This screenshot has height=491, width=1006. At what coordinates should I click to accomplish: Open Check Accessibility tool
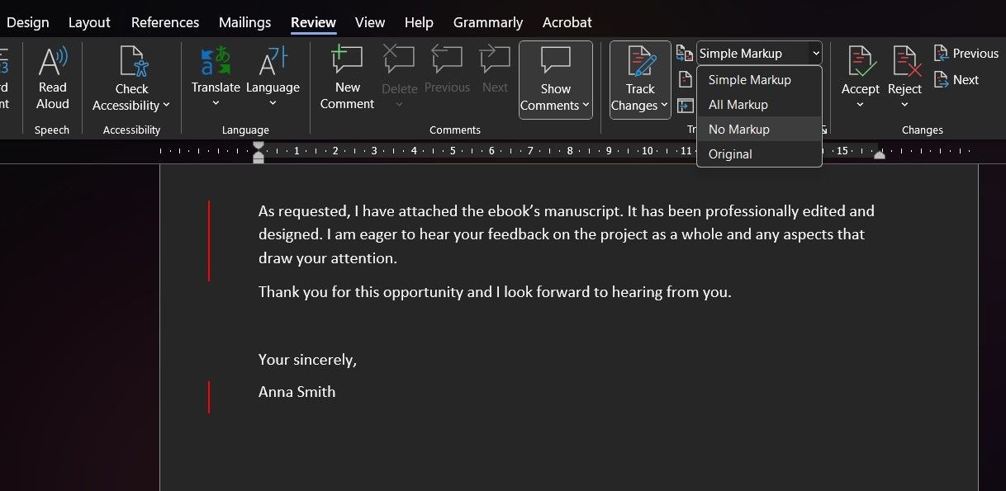[x=131, y=79]
